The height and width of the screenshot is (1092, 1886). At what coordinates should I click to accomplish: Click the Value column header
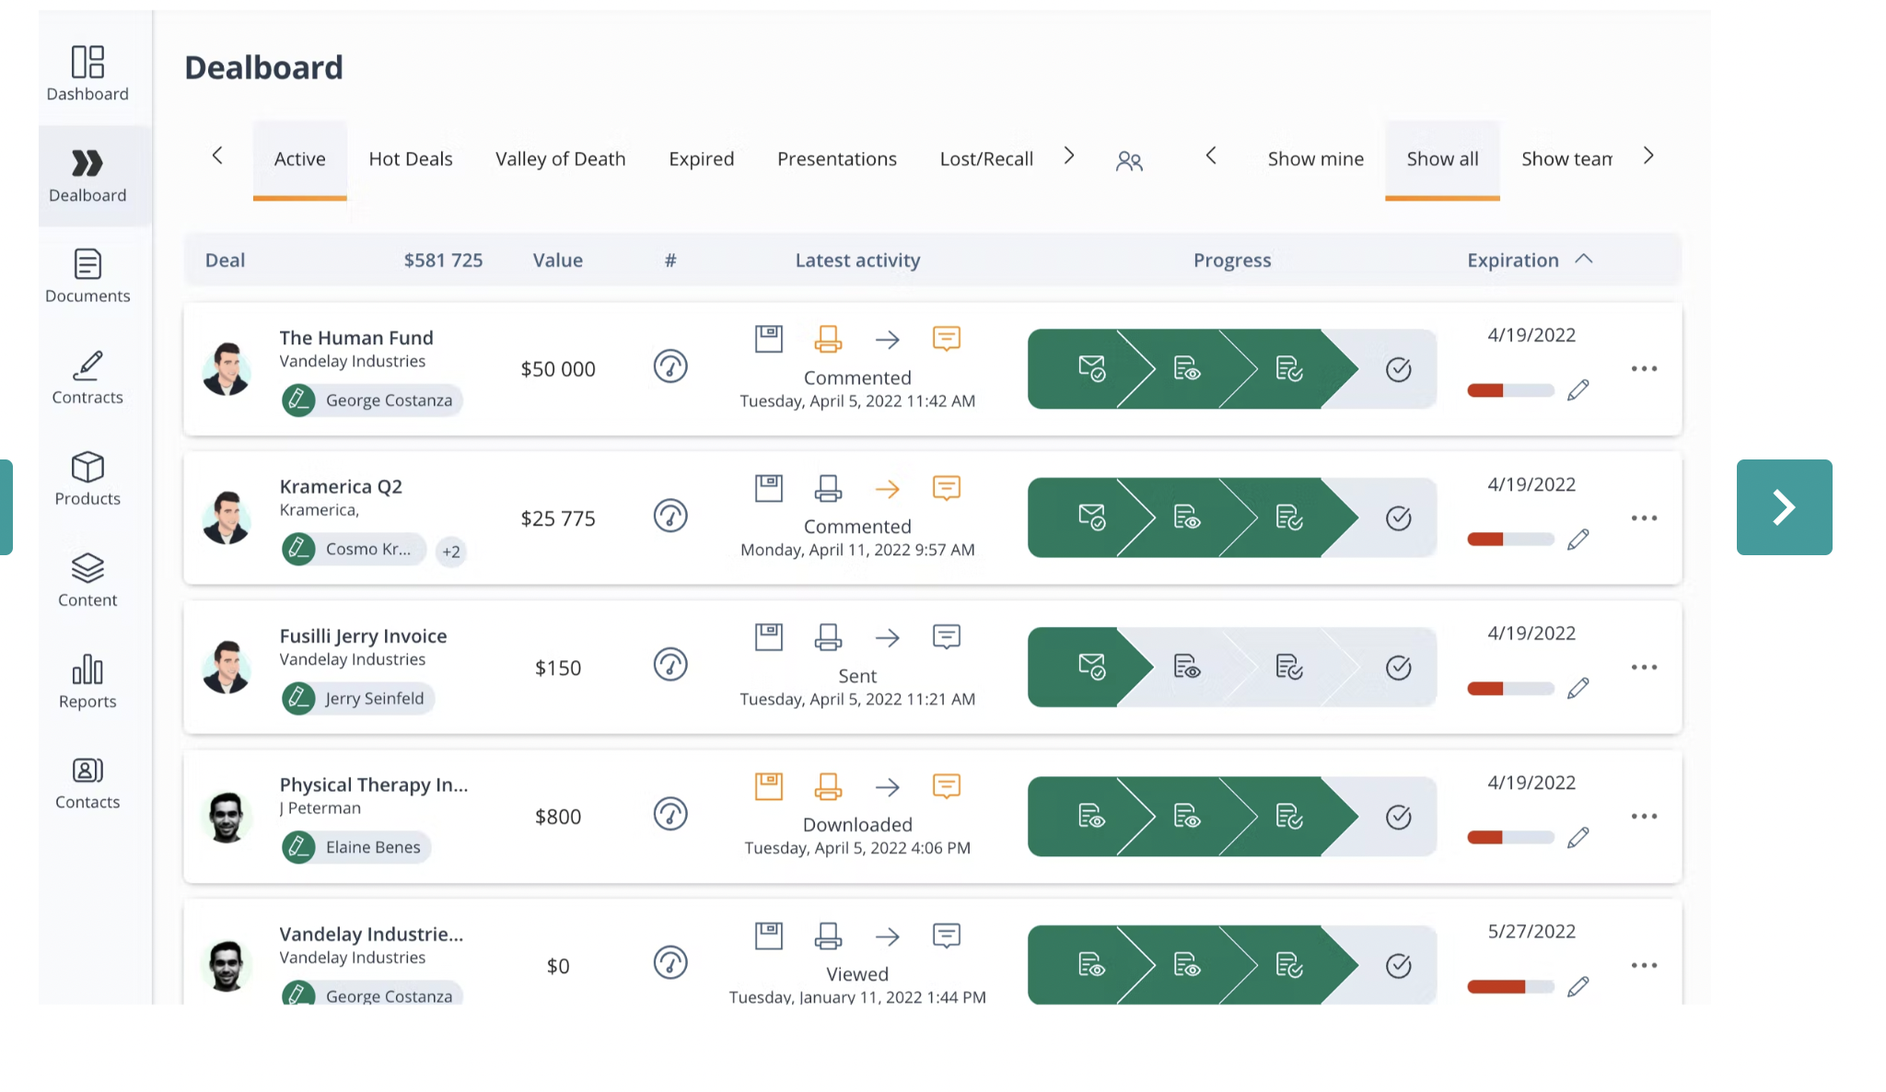(558, 261)
